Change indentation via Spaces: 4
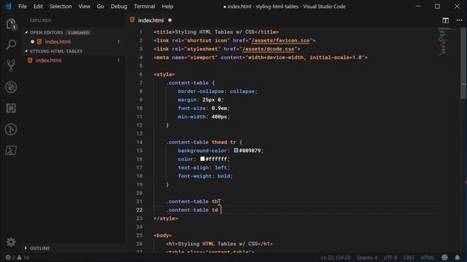The width and height of the screenshot is (467, 262). [x=366, y=258]
